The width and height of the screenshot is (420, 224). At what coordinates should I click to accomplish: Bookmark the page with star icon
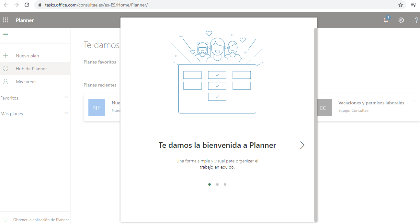coord(401,5)
